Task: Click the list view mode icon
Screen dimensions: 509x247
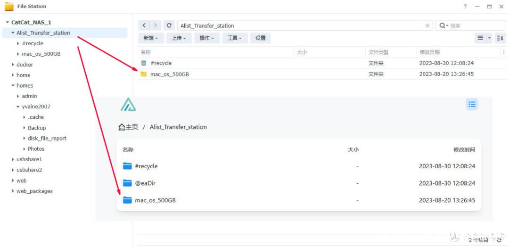Action: tap(480, 38)
